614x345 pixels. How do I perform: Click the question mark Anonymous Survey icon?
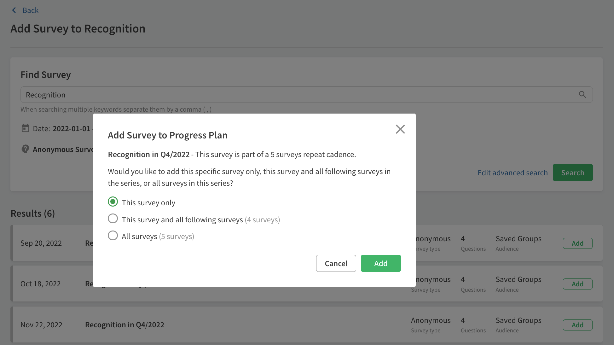[25, 149]
